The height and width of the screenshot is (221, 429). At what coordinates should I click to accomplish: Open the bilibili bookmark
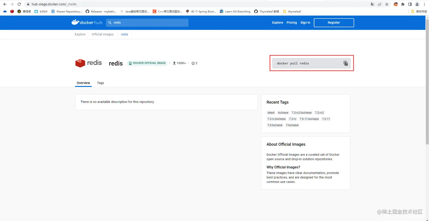click(x=41, y=12)
